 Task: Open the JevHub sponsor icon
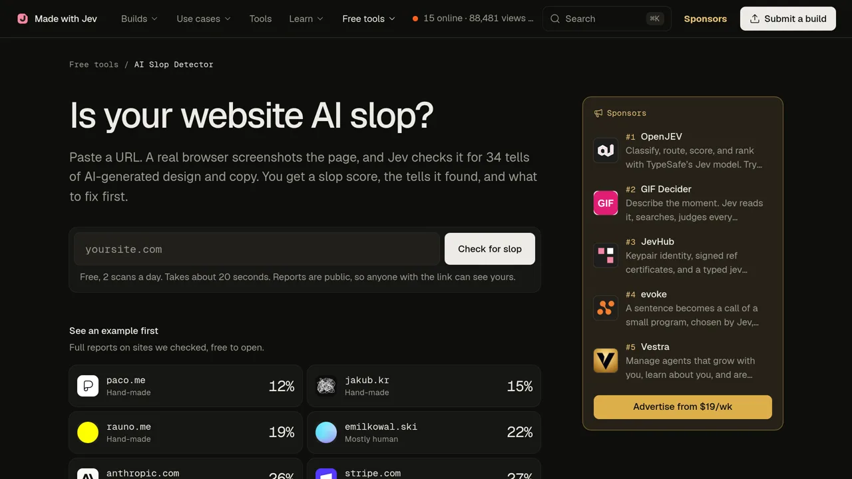[606, 255]
